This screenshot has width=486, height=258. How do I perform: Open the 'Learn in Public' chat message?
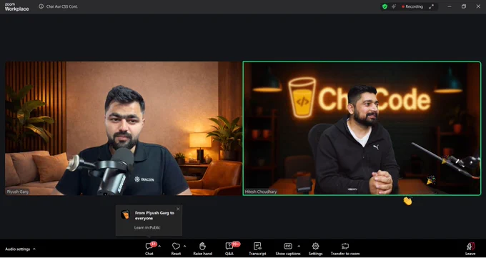click(147, 227)
